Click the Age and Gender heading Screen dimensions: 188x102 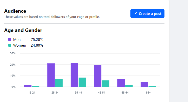pos(23,30)
